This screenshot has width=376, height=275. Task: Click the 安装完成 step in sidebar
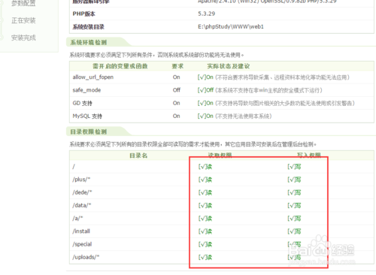click(23, 38)
